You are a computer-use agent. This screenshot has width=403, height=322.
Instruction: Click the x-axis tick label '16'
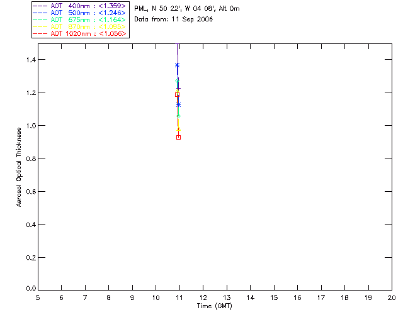(x=297, y=297)
